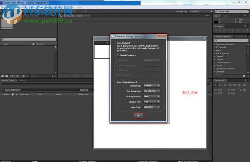The image size is (250, 162).
Task: Toggle the lock icon beside Composition (none)
Action: pyautogui.click(x=61, y=16)
